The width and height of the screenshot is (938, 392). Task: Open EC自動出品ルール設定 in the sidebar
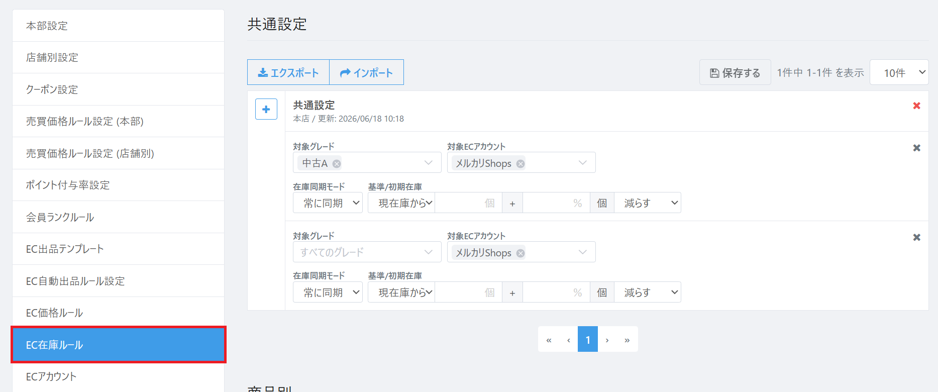tap(118, 281)
